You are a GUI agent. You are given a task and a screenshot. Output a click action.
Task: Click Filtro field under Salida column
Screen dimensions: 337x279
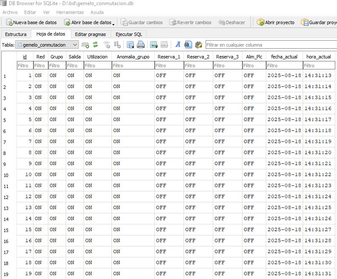[x=75, y=66]
